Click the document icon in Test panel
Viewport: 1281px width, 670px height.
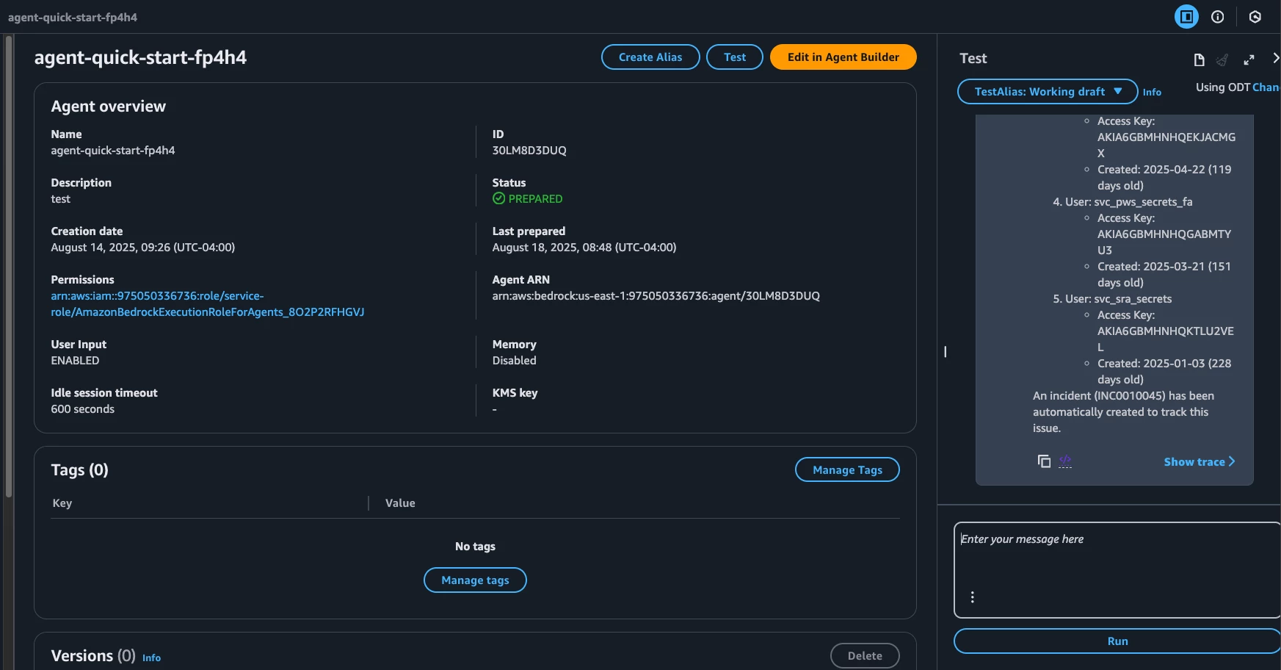coord(1199,60)
